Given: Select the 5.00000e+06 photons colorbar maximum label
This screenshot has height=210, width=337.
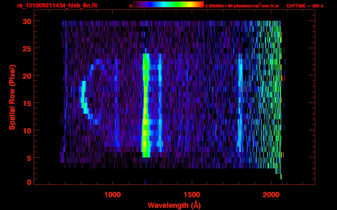Looking at the screenshot, I should click(x=242, y=6).
